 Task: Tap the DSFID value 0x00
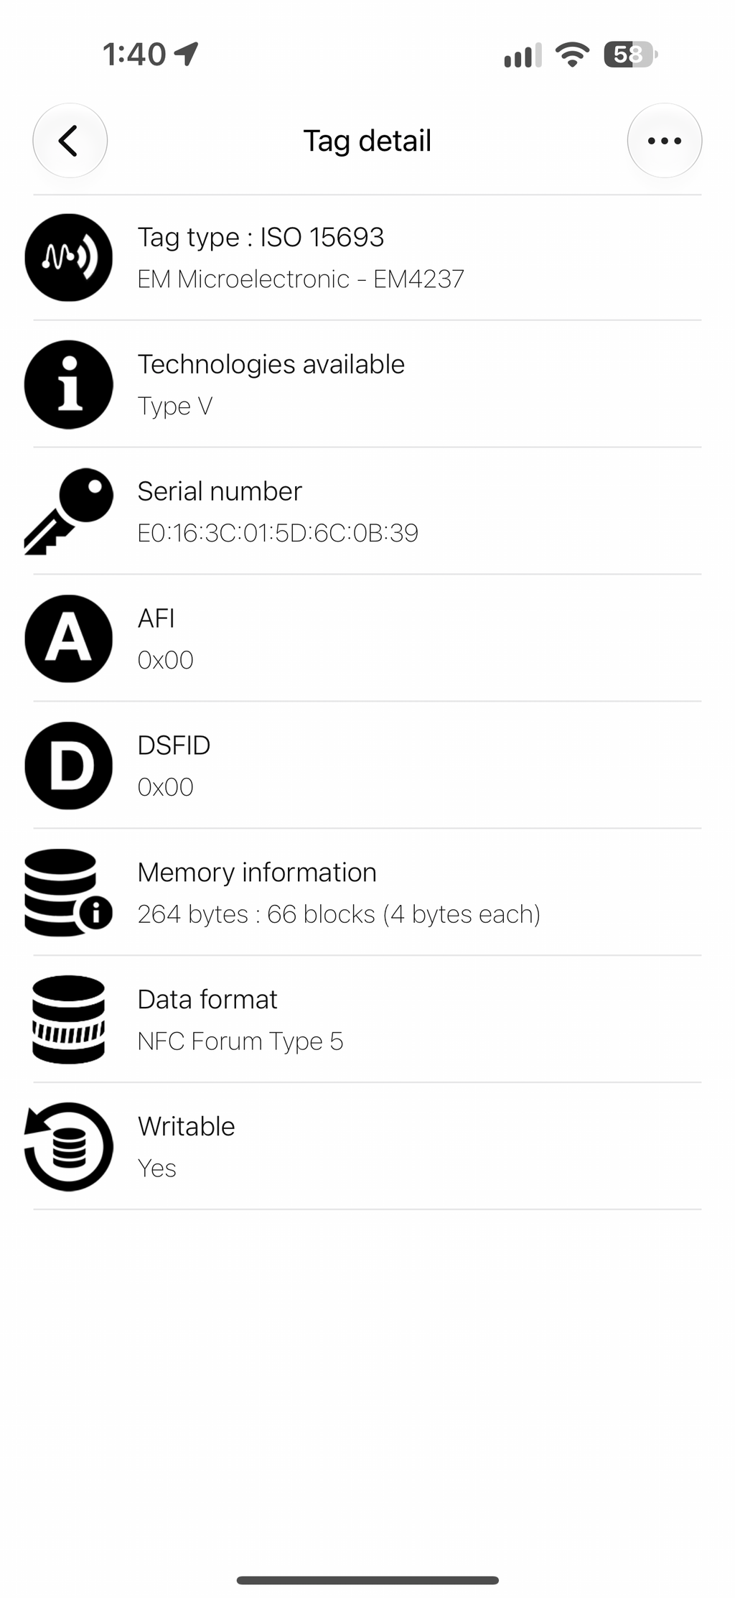[x=166, y=787]
